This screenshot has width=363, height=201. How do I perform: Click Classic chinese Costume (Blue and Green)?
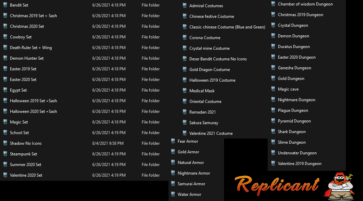[x=227, y=27]
